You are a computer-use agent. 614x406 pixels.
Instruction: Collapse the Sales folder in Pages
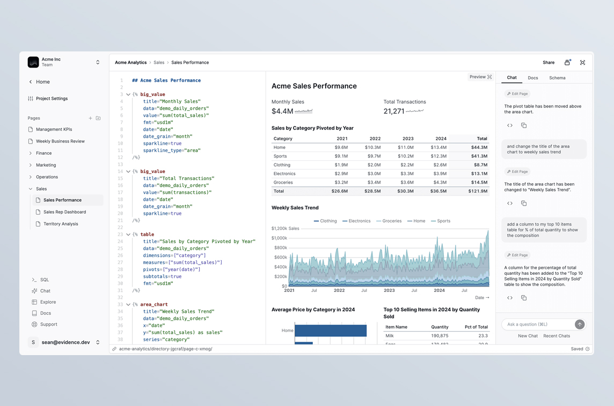(31, 189)
